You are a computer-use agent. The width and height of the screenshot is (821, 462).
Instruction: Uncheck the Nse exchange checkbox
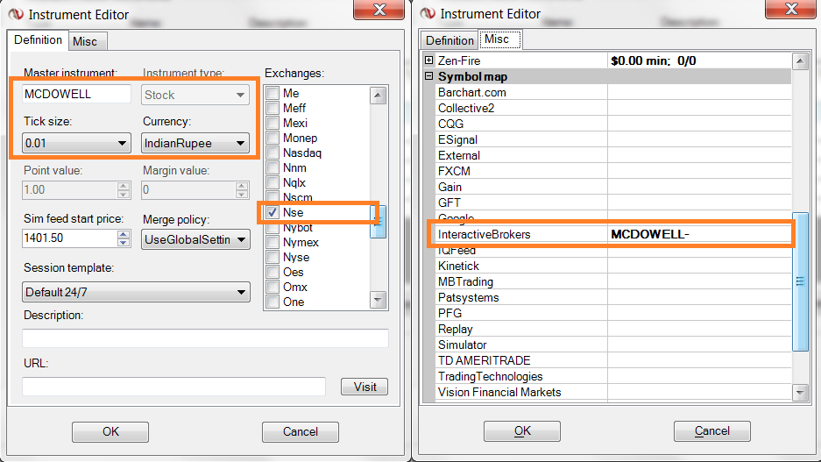[x=272, y=213]
